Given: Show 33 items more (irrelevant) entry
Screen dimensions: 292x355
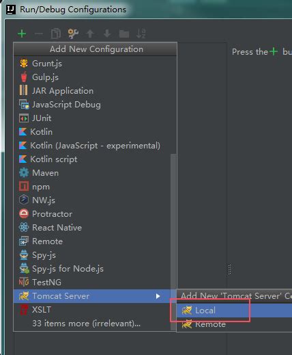Looking at the screenshot, I should pyautogui.click(x=86, y=324).
